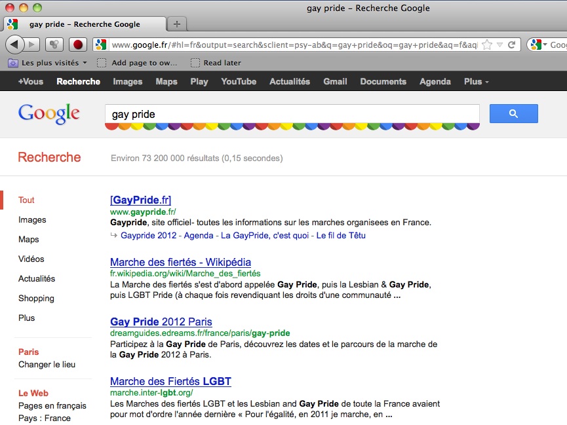Click the browser back arrow button

click(x=15, y=45)
